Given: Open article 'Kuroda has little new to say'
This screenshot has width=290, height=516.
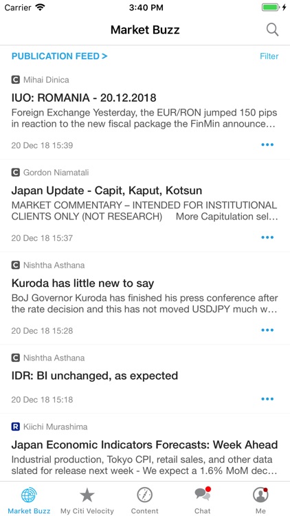Looking at the screenshot, I should 83,283.
